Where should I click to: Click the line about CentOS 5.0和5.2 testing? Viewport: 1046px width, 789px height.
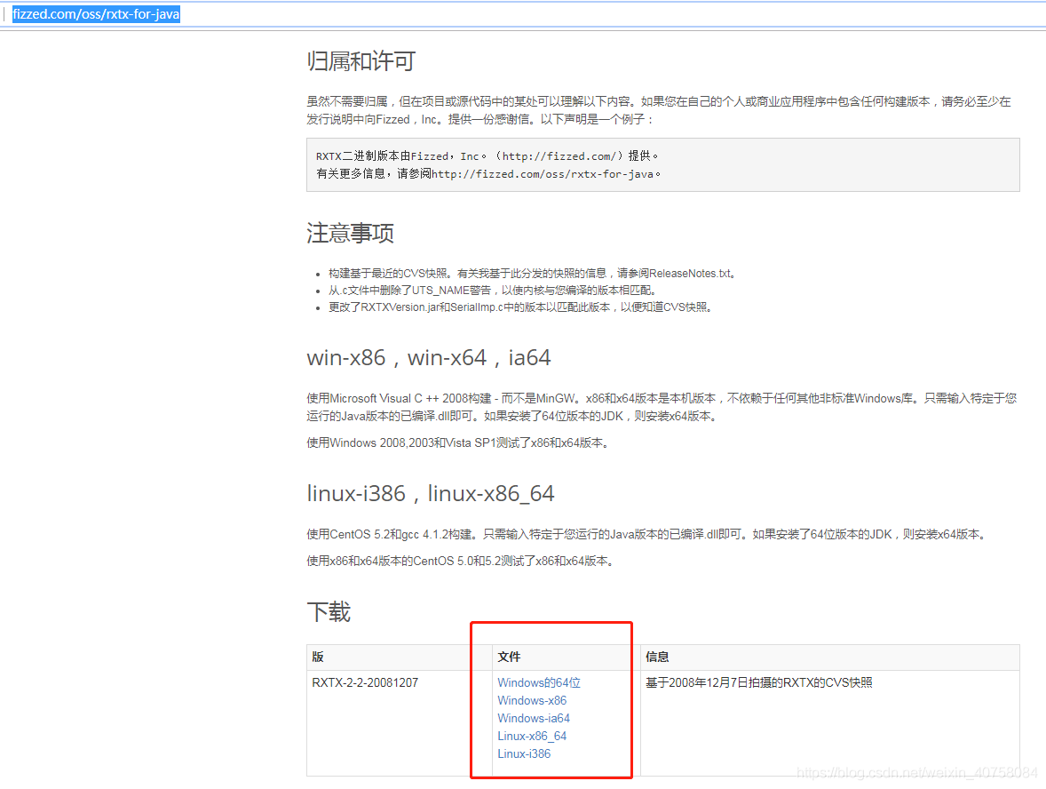click(x=460, y=561)
